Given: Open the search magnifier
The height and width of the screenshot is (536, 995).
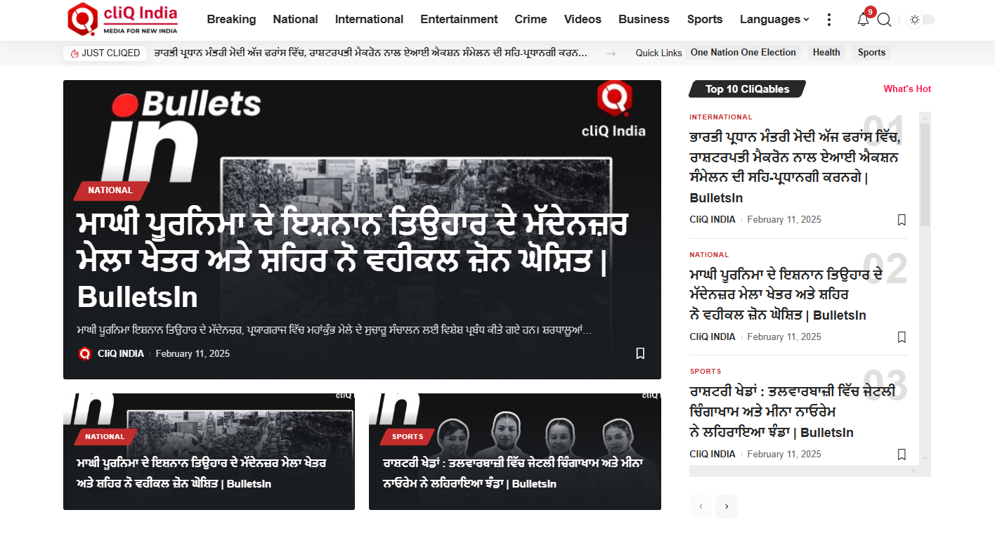Looking at the screenshot, I should 885,20.
